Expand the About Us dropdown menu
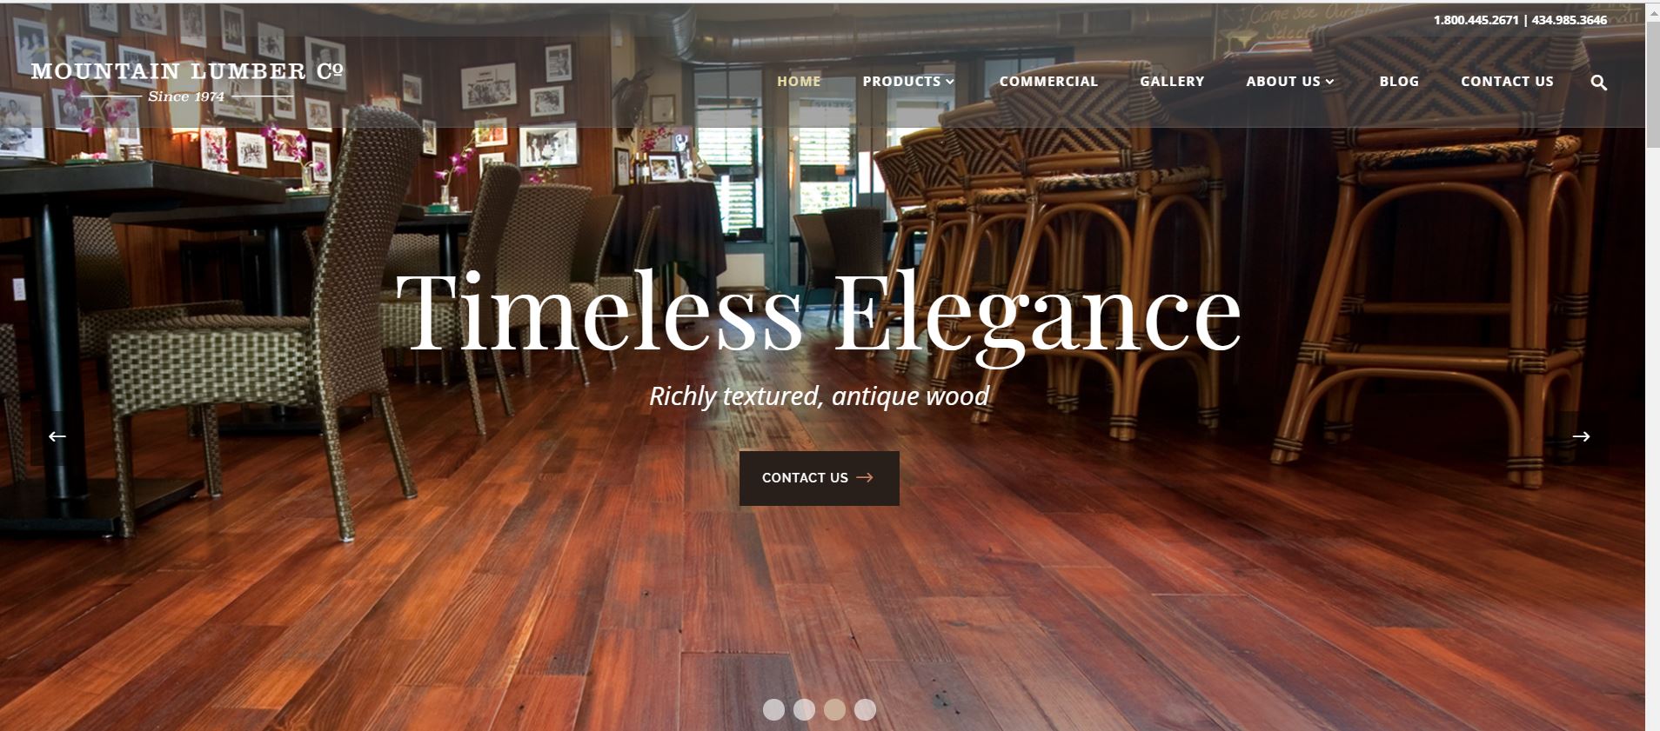This screenshot has width=1660, height=731. coord(1289,81)
